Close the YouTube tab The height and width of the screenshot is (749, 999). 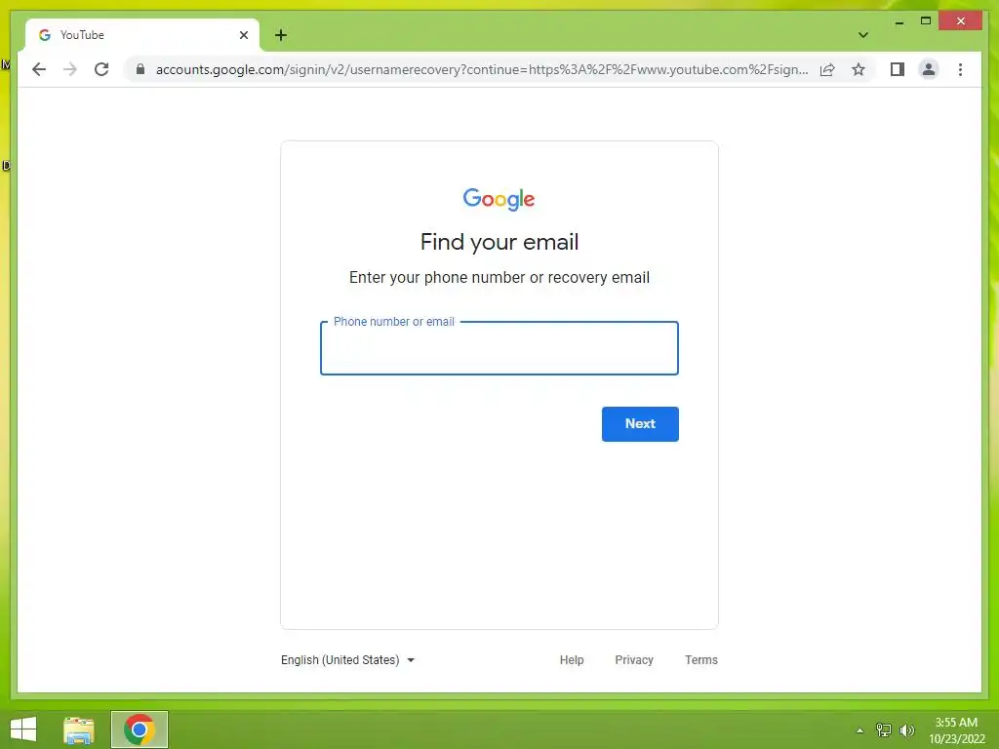tap(243, 35)
